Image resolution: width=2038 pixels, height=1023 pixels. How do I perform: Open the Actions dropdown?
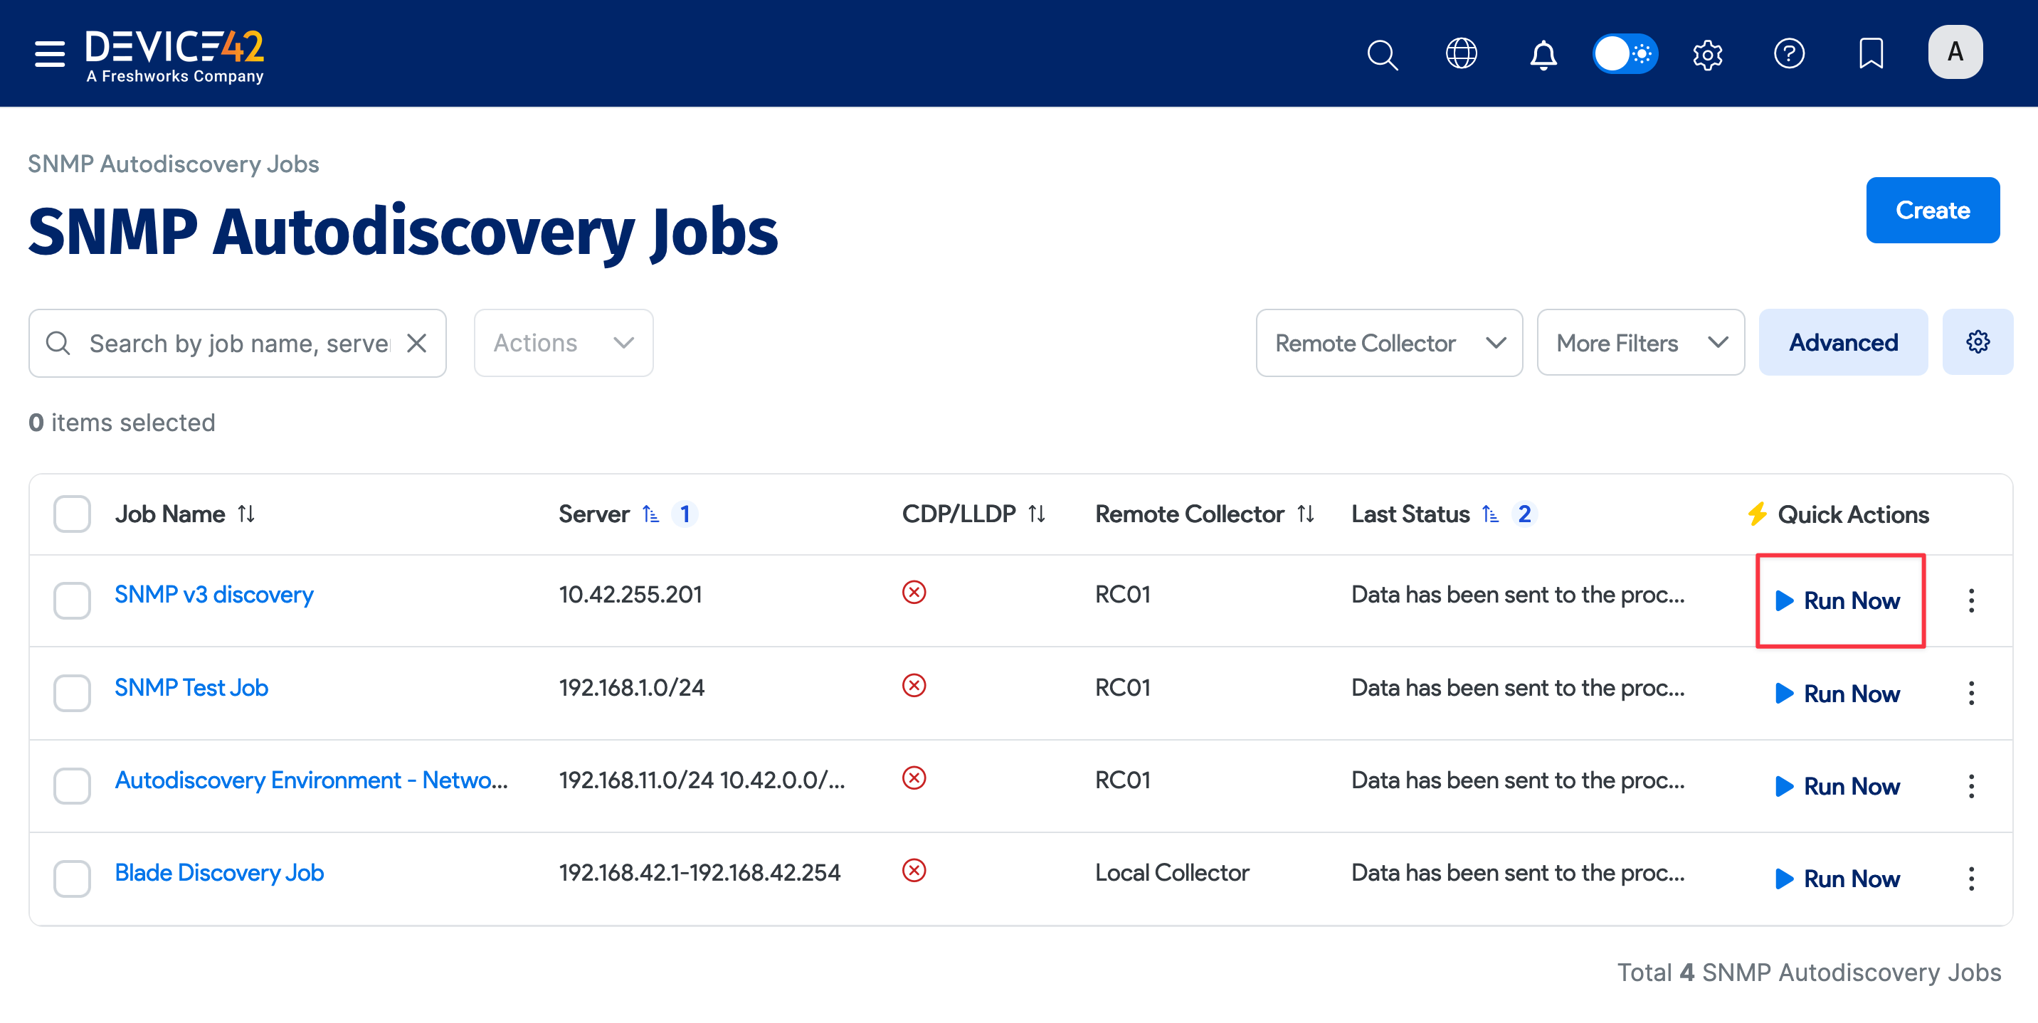point(564,341)
